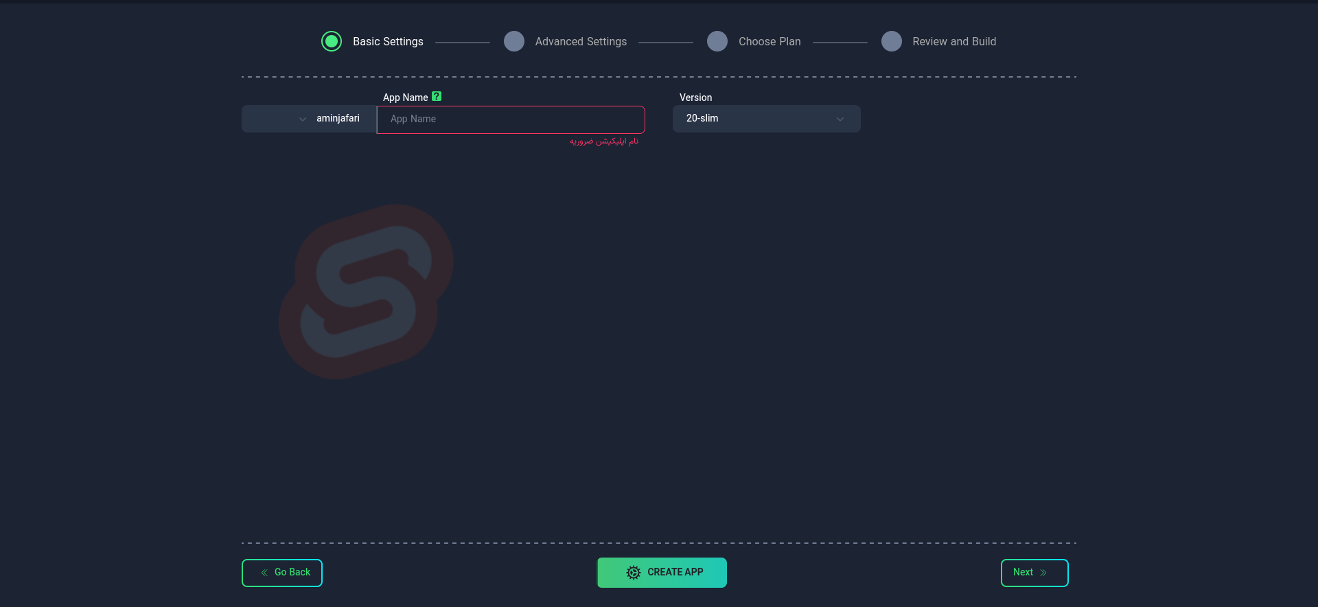Click the Advanced Settings step circle
Image resolution: width=1318 pixels, height=607 pixels.
(x=514, y=41)
